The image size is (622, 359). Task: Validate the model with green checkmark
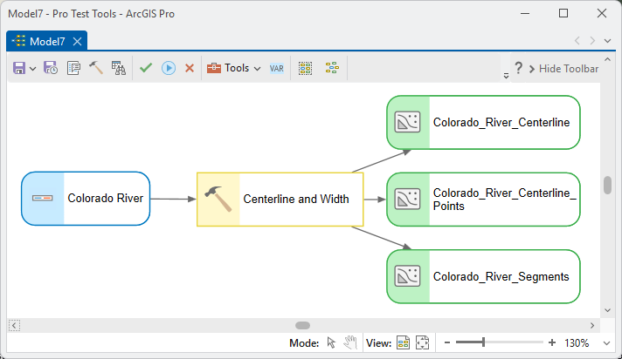(146, 68)
